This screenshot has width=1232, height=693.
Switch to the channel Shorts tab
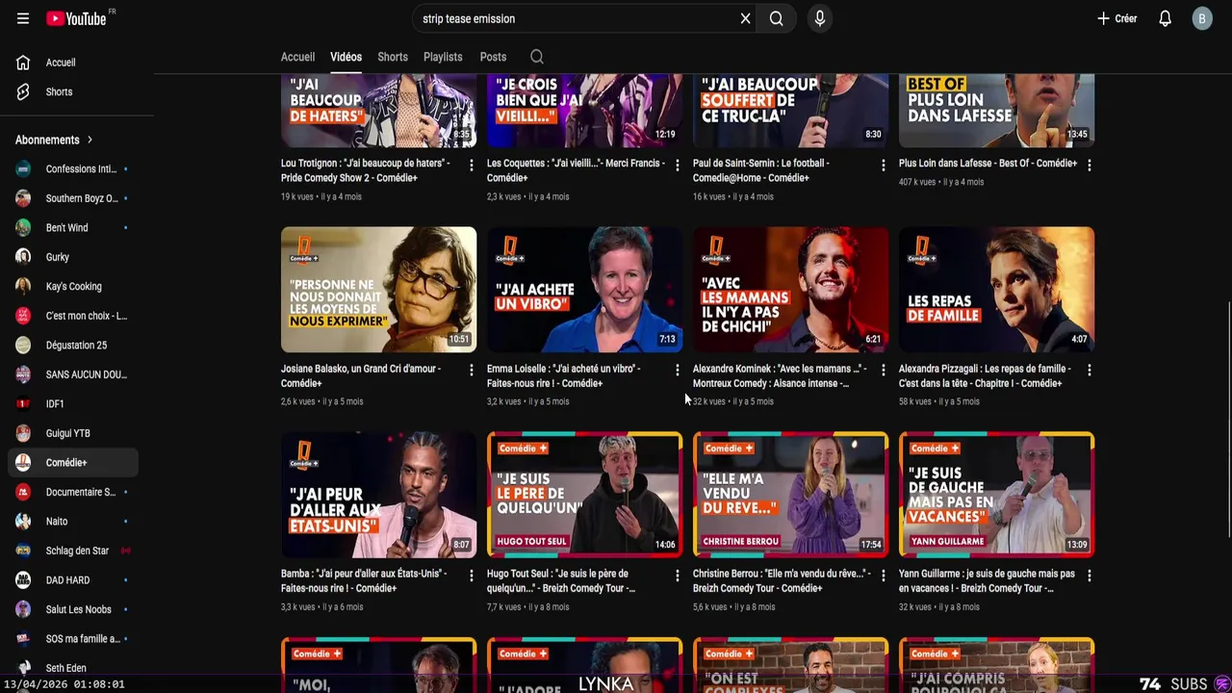pos(393,57)
